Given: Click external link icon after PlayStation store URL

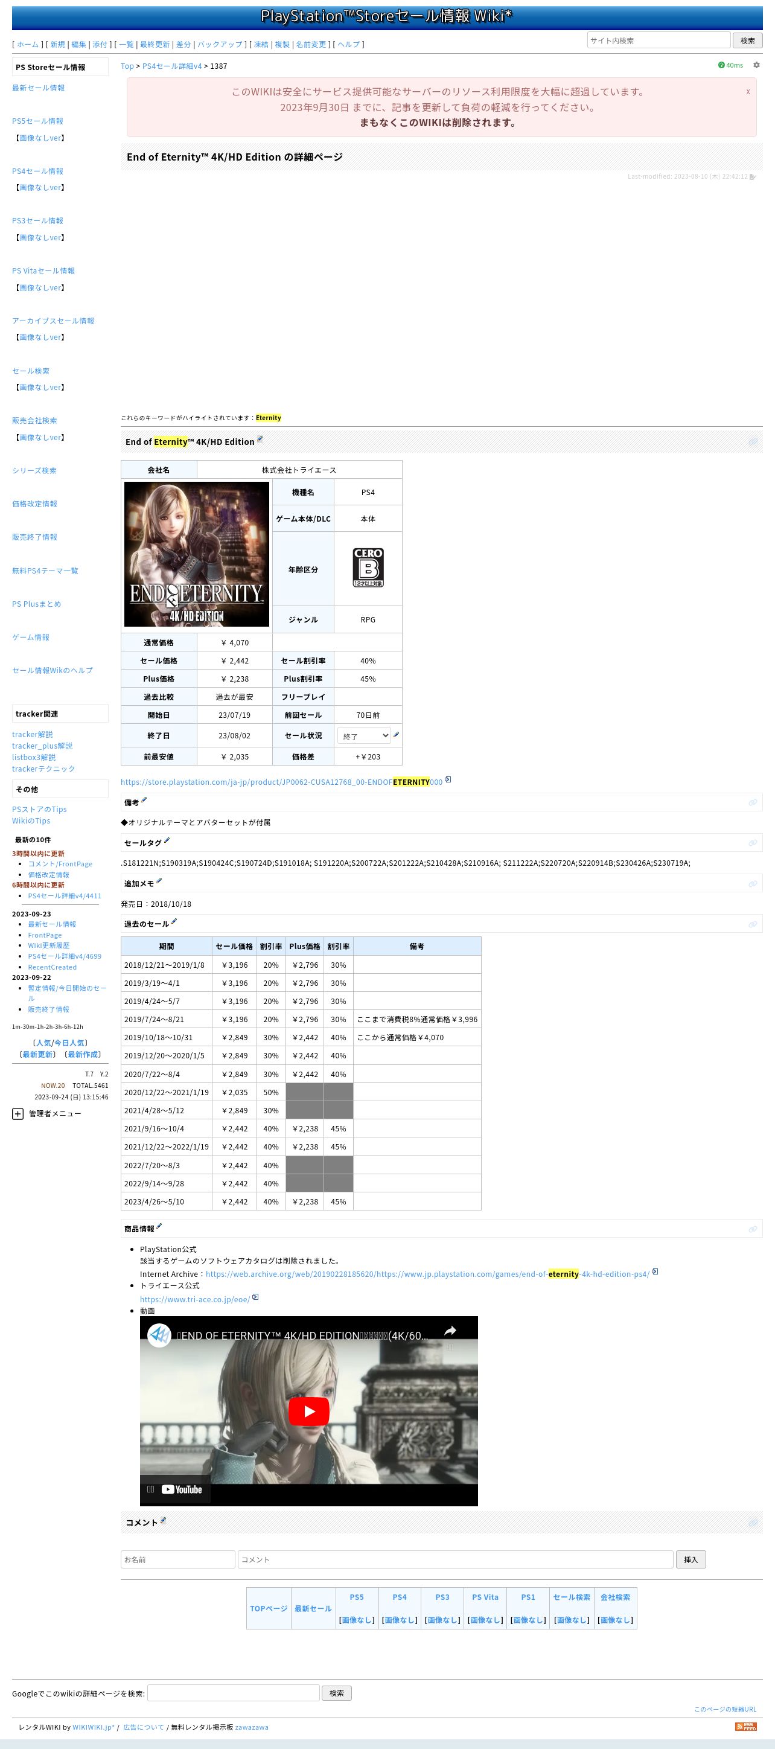Looking at the screenshot, I should click(448, 779).
